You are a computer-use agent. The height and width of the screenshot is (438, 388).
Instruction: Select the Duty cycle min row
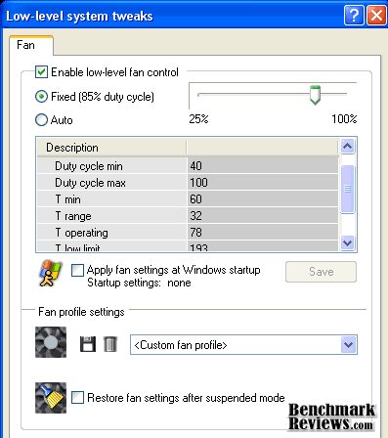click(x=188, y=166)
